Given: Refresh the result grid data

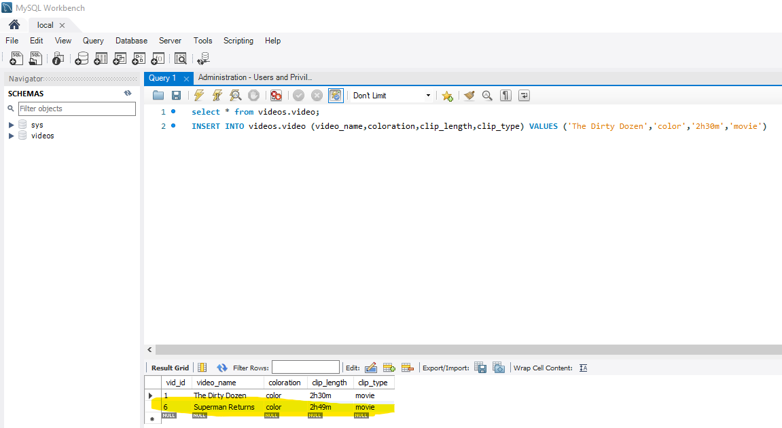Looking at the screenshot, I should pyautogui.click(x=222, y=368).
